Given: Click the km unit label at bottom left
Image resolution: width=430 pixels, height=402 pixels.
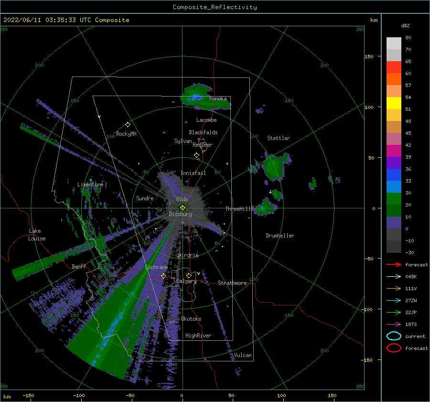Looking at the screenshot, I should pos(7,397).
